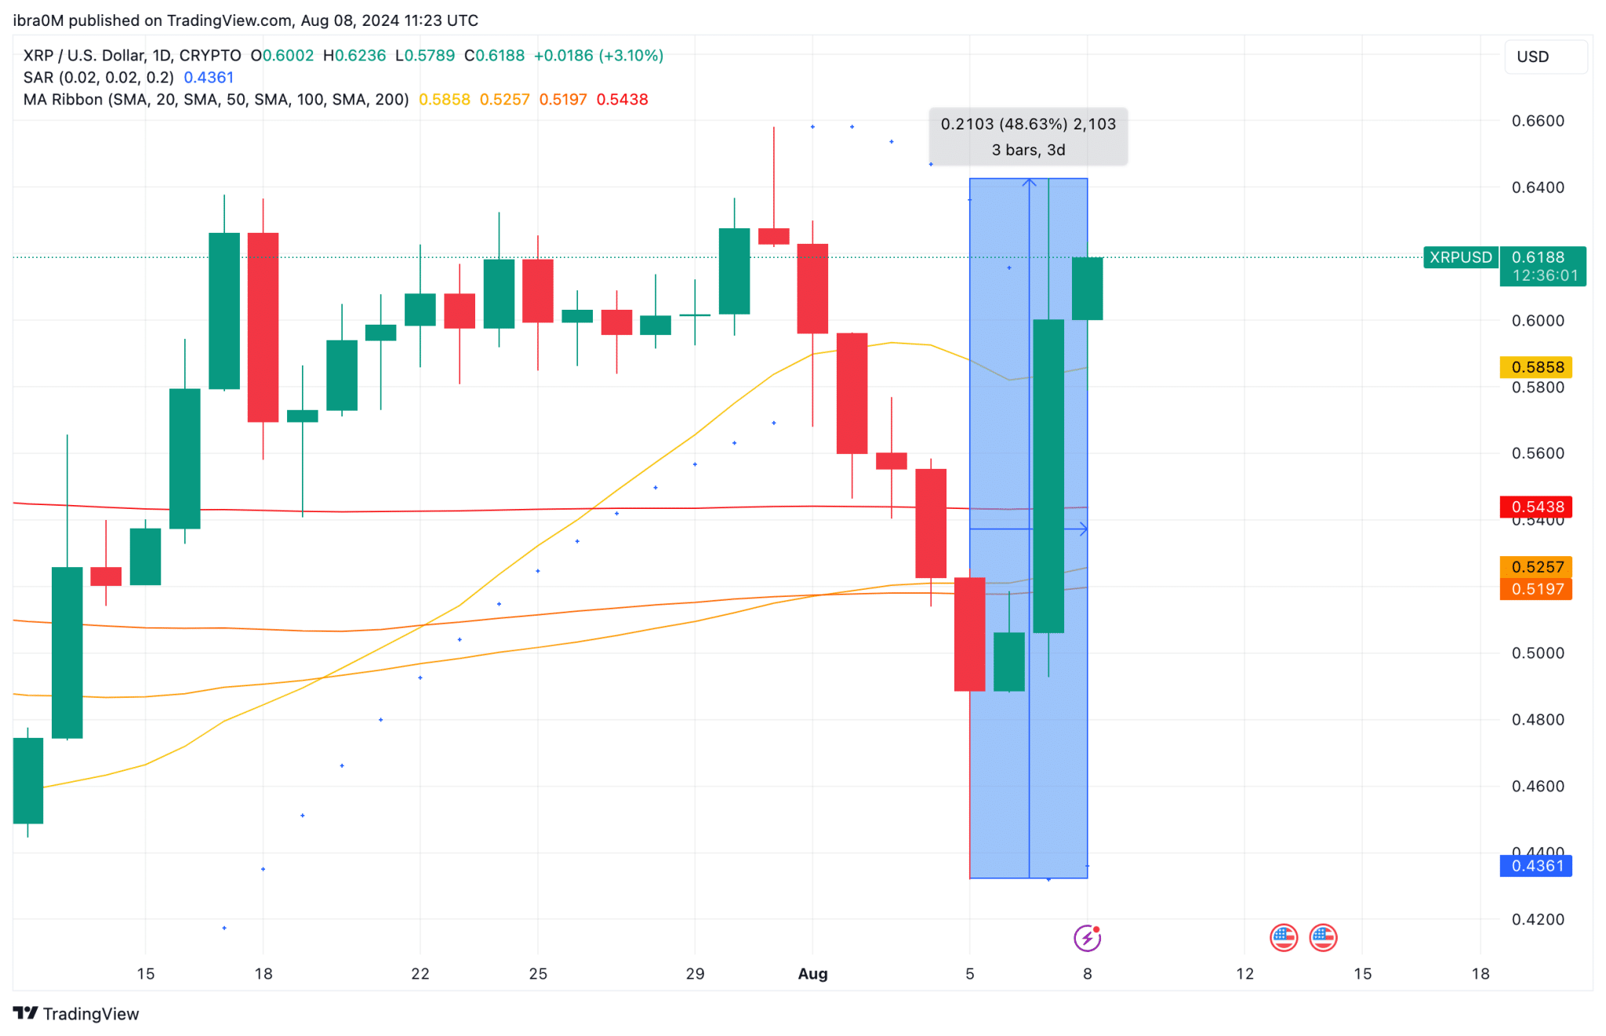This screenshot has width=1606, height=1036.
Task: Click the '3 bars, 3d' measurement text
Action: (x=1028, y=150)
